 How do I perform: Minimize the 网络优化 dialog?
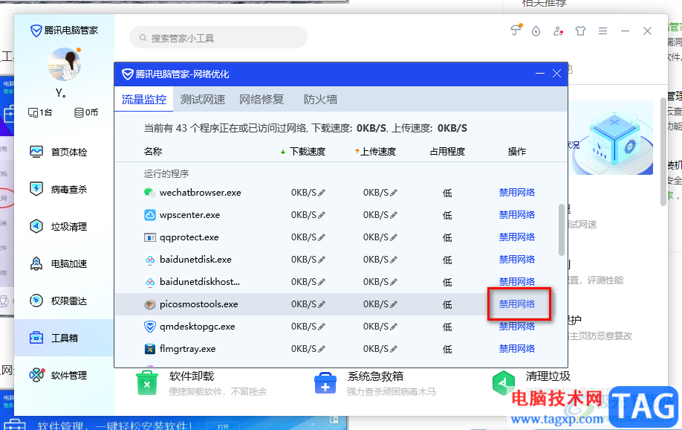coord(540,73)
